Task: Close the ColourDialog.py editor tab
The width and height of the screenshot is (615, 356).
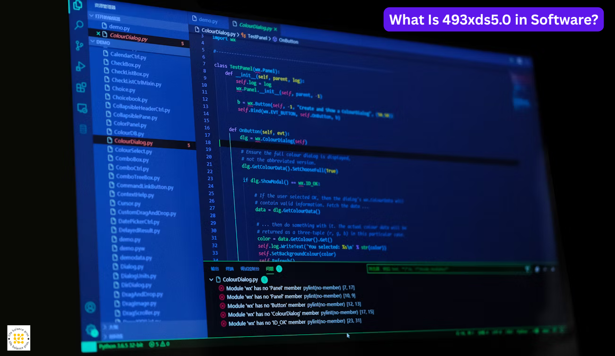Action: pyautogui.click(x=275, y=29)
